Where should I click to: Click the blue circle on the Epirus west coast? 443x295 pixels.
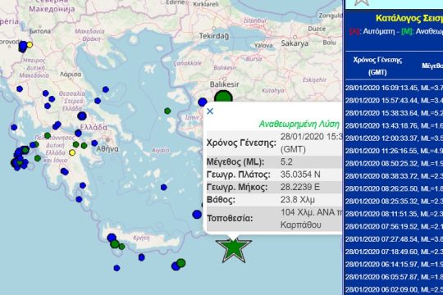(20, 89)
